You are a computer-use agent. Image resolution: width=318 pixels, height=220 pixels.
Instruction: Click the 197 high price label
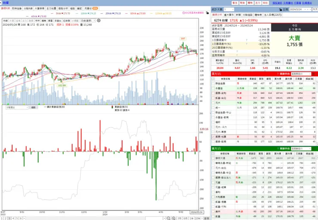point(183,39)
